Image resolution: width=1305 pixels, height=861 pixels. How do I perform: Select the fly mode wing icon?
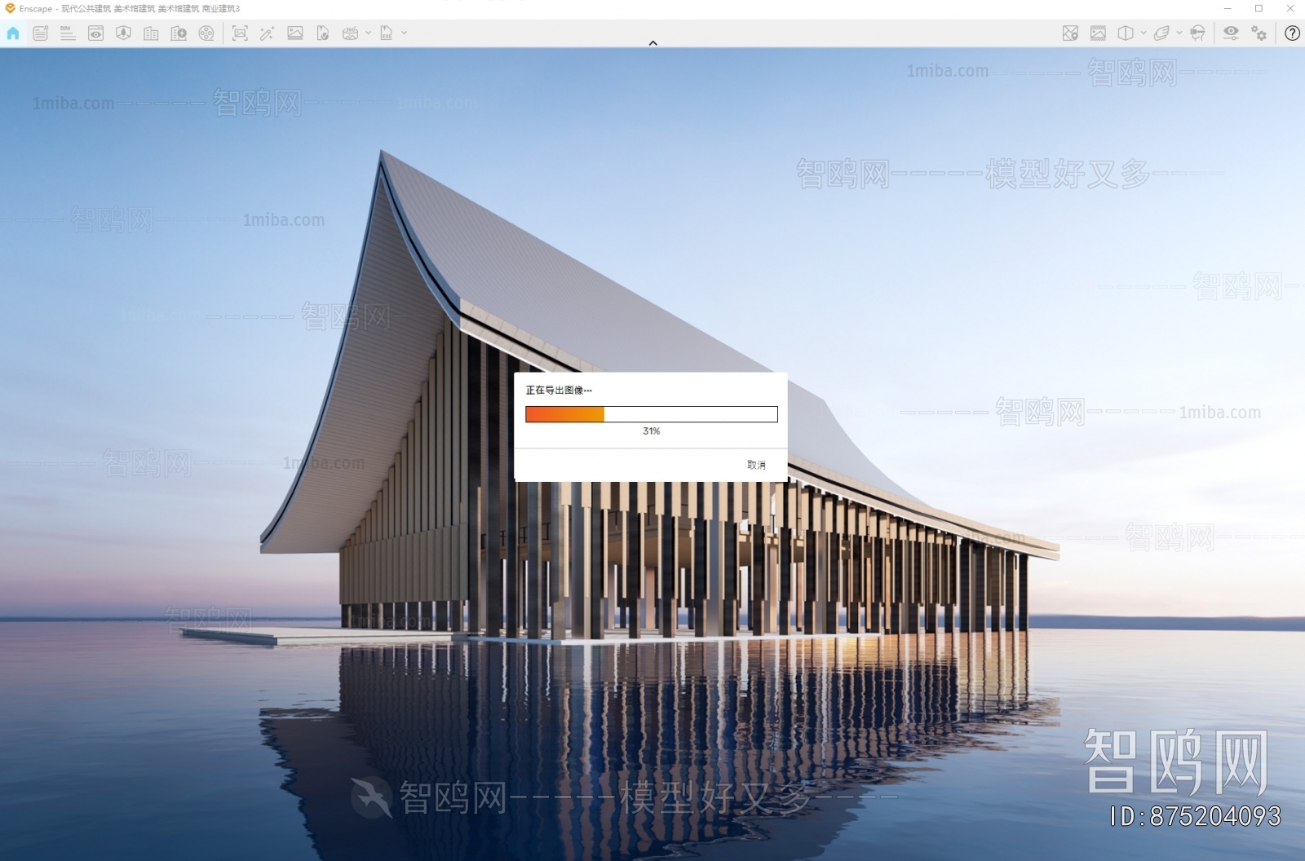1161,33
